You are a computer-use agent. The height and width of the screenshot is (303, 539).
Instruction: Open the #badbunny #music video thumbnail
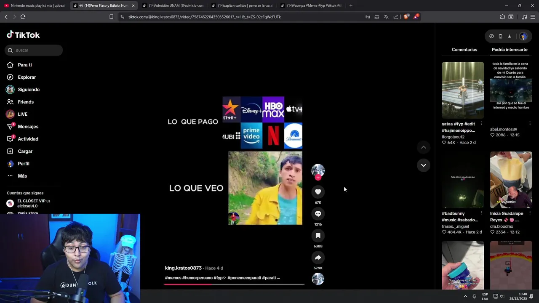[463, 180]
